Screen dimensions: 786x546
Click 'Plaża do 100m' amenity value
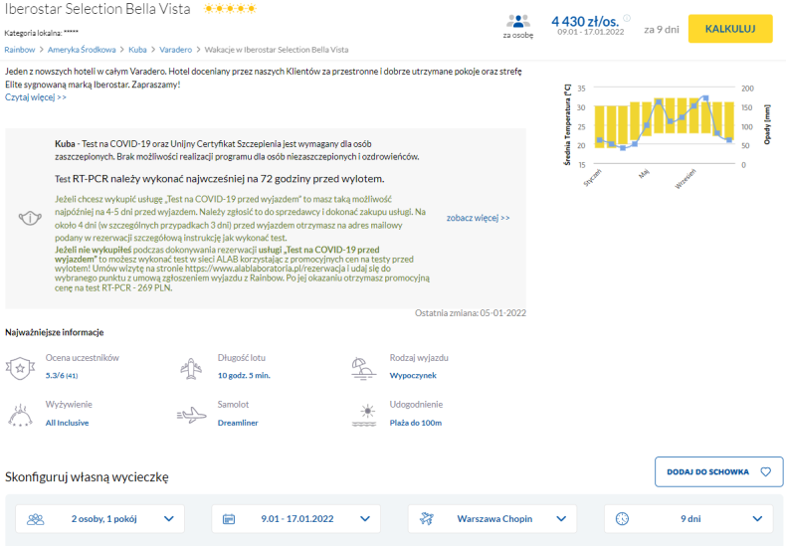pyautogui.click(x=416, y=423)
